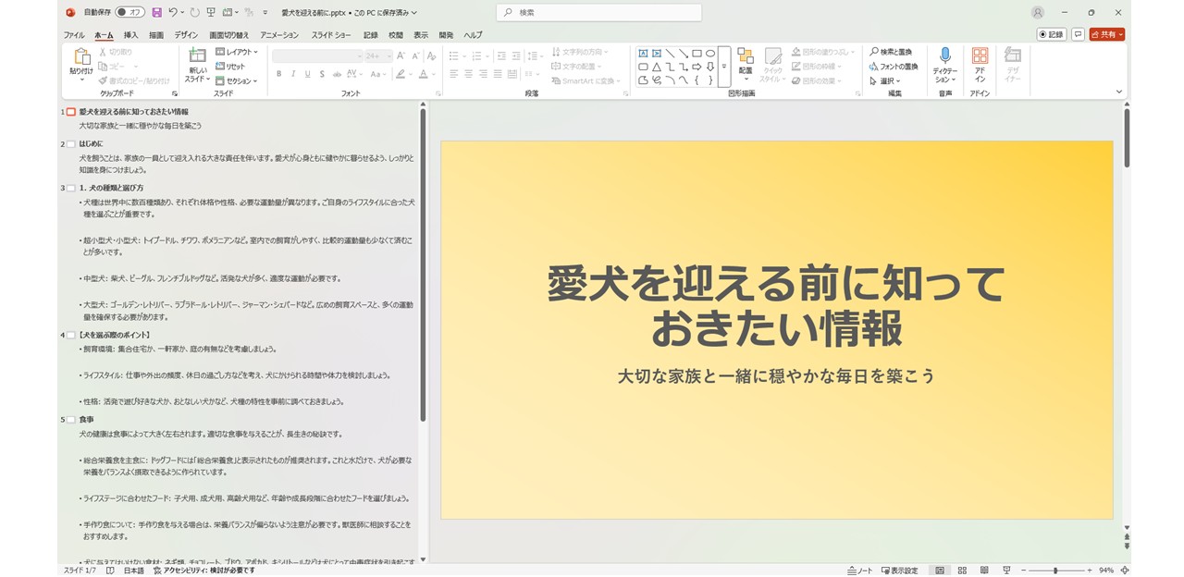Switch to Design (デザイン) tab
Viewport: 1184px width, 577px height.
(x=186, y=34)
